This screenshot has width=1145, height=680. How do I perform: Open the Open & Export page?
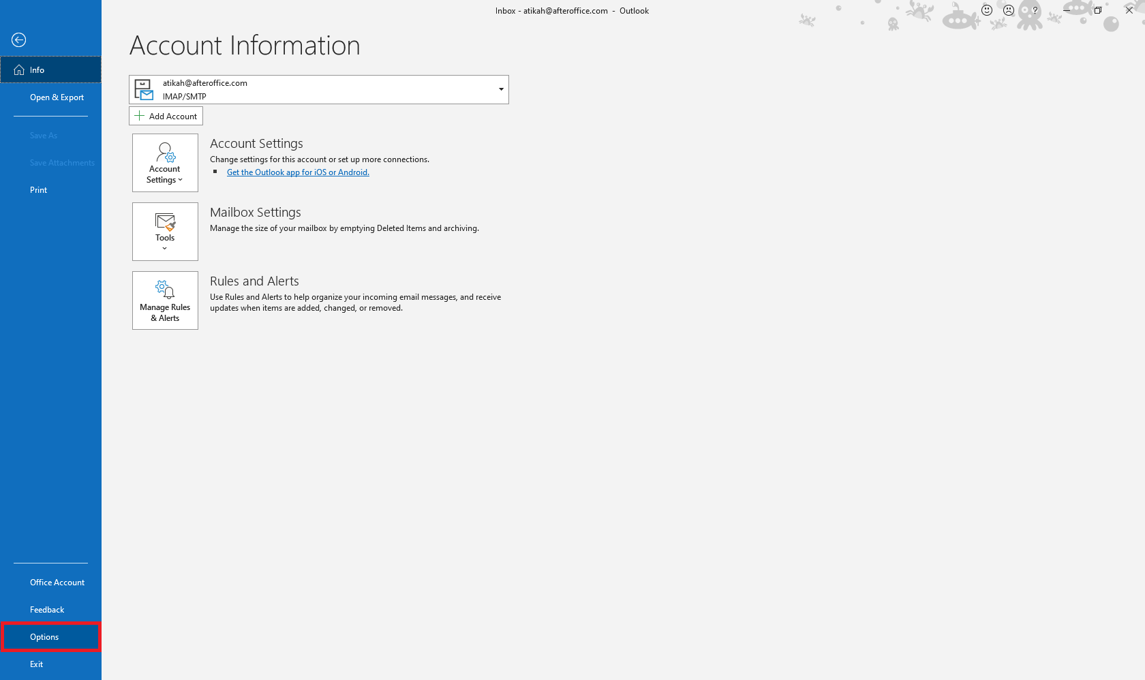click(57, 97)
